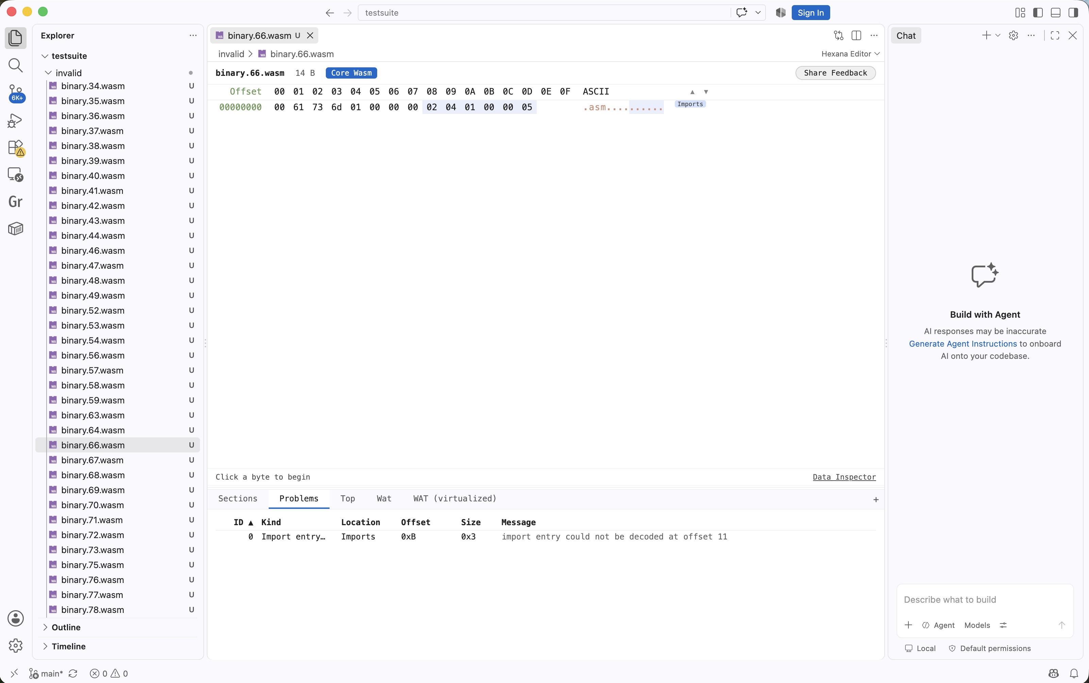Toggle the secondary side bar
1089x683 pixels.
(x=1073, y=13)
